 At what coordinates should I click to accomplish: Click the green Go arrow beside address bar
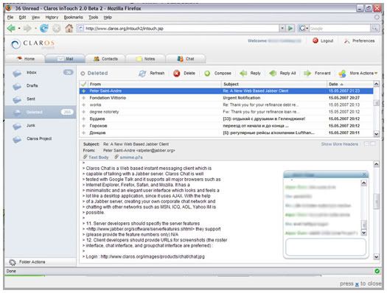point(290,28)
